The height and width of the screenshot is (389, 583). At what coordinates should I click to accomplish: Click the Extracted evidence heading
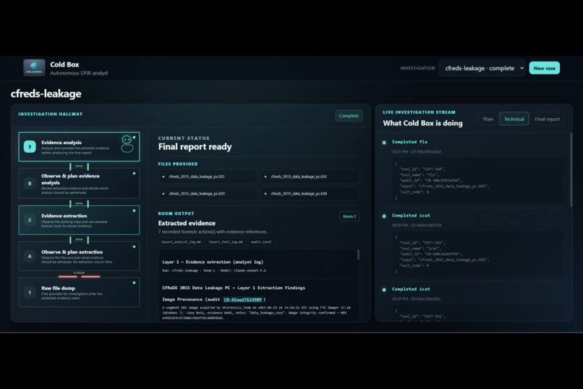(x=187, y=223)
